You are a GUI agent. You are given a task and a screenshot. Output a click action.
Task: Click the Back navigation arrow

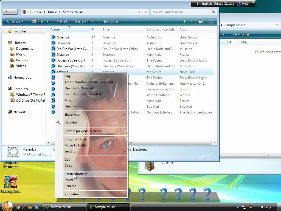[x=6, y=12]
